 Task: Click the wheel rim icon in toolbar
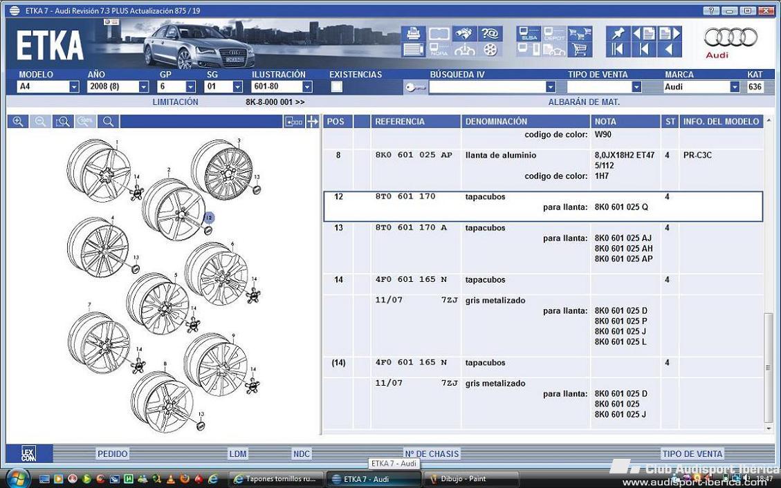point(490,49)
